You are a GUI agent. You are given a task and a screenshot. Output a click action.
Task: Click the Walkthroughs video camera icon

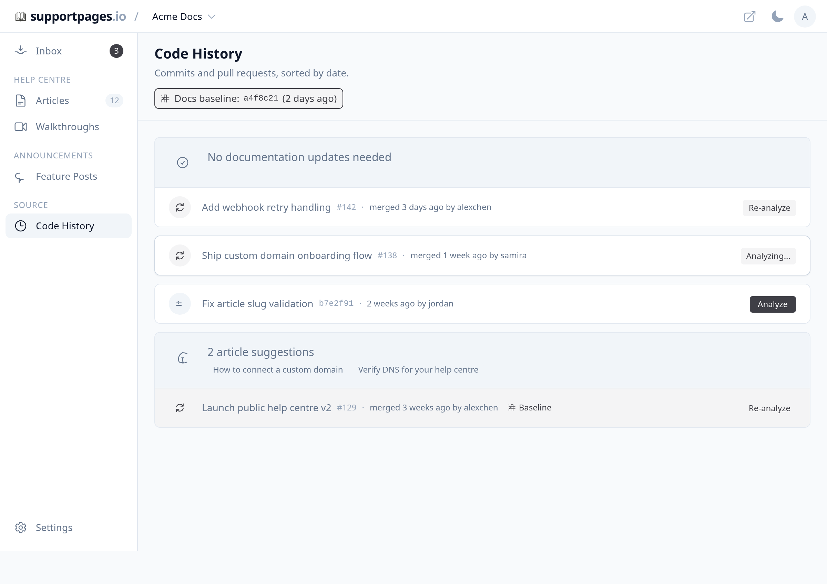21,127
